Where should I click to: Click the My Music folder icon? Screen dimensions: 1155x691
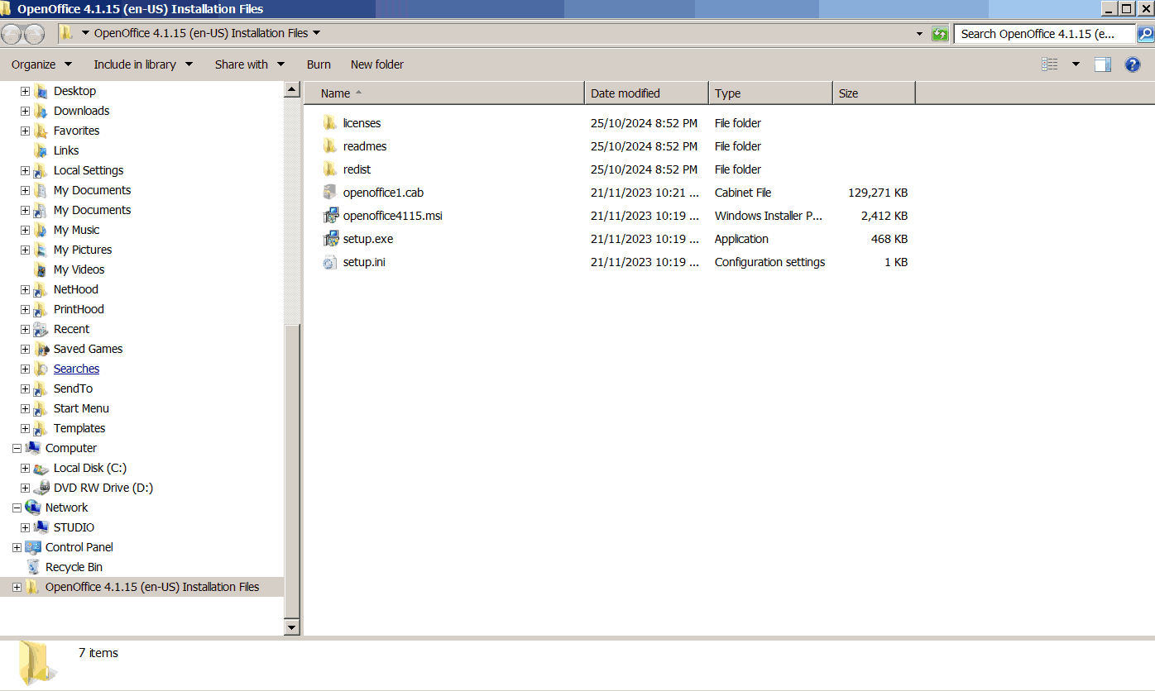tap(41, 230)
